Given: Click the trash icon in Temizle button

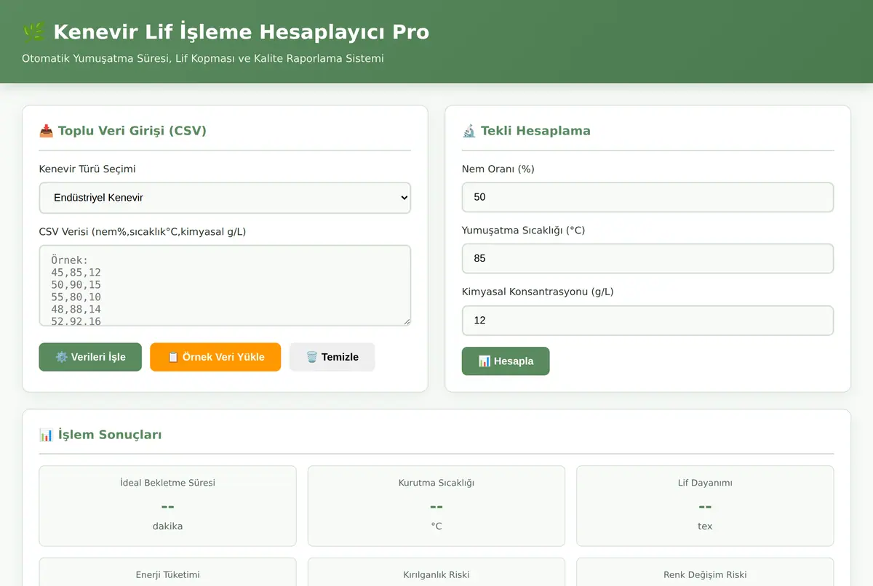Looking at the screenshot, I should [x=312, y=357].
